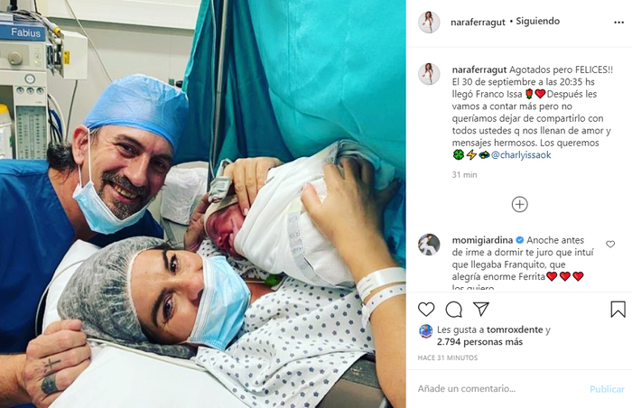Share the post with the paper plane icon

tap(481, 310)
